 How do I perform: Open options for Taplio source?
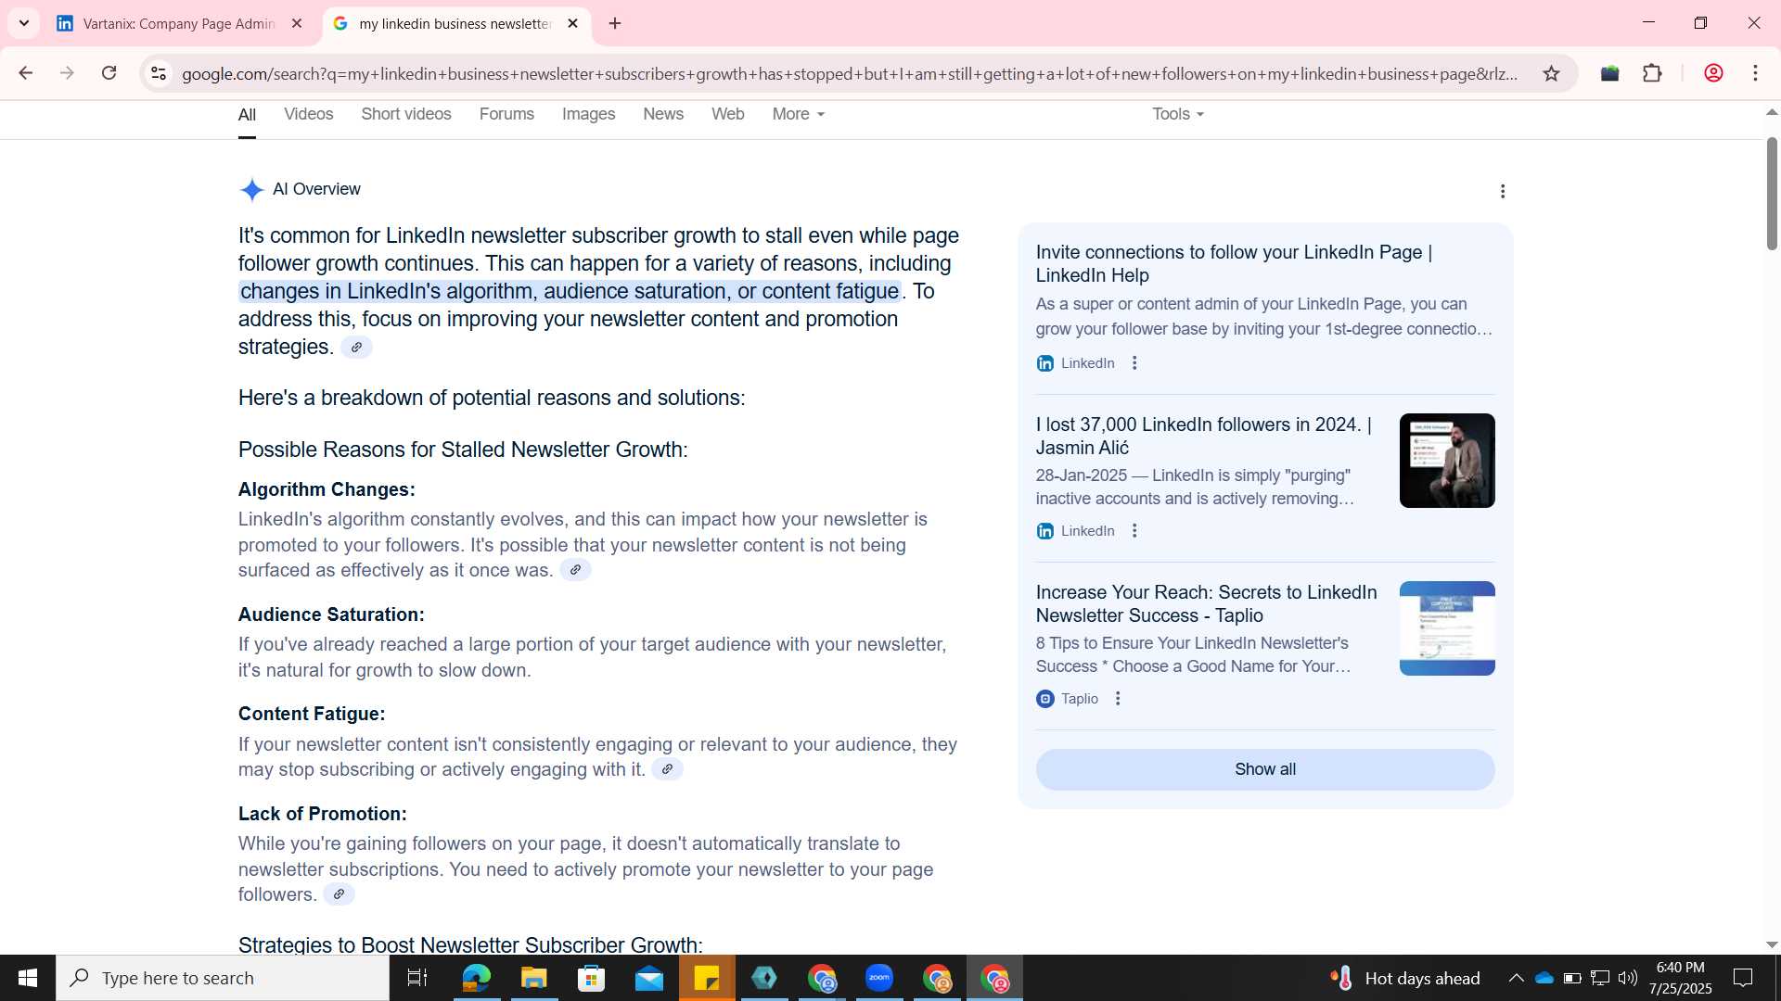click(1118, 699)
